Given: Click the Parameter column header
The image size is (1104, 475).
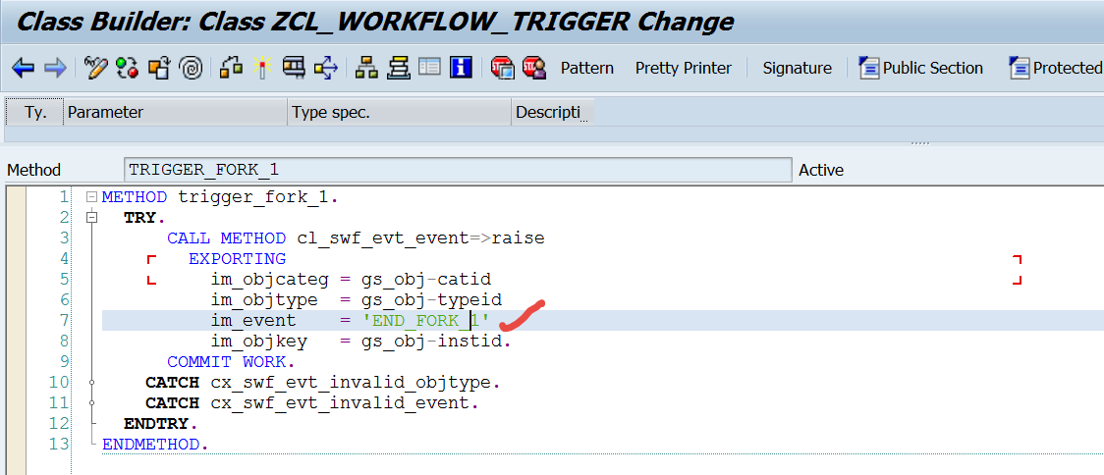Looking at the screenshot, I should tap(175, 112).
